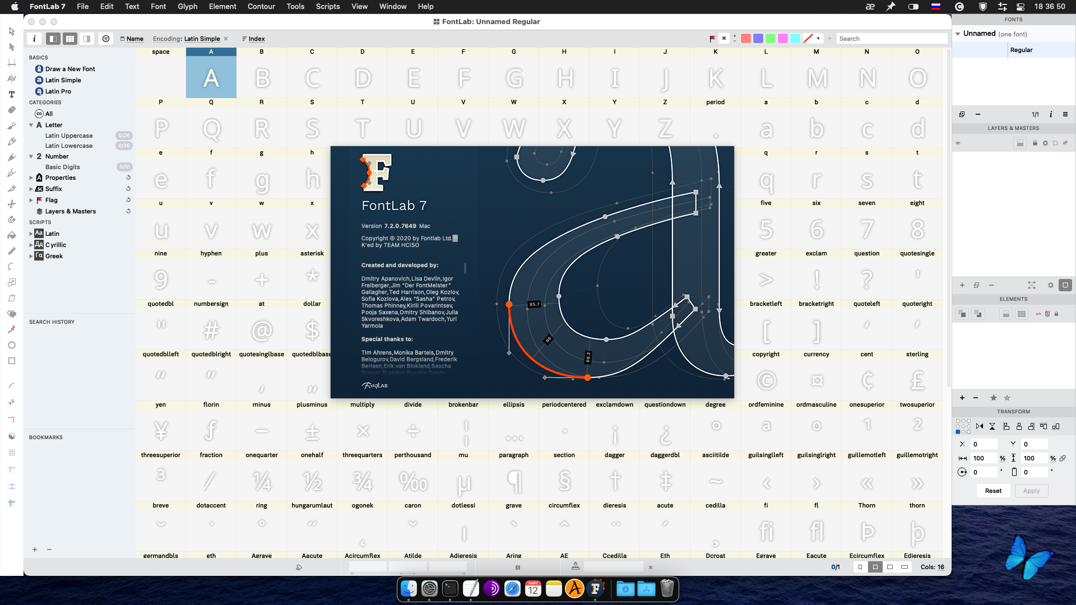Pick the red color flag swatch
Image resolution: width=1076 pixels, height=605 pixels.
click(746, 39)
